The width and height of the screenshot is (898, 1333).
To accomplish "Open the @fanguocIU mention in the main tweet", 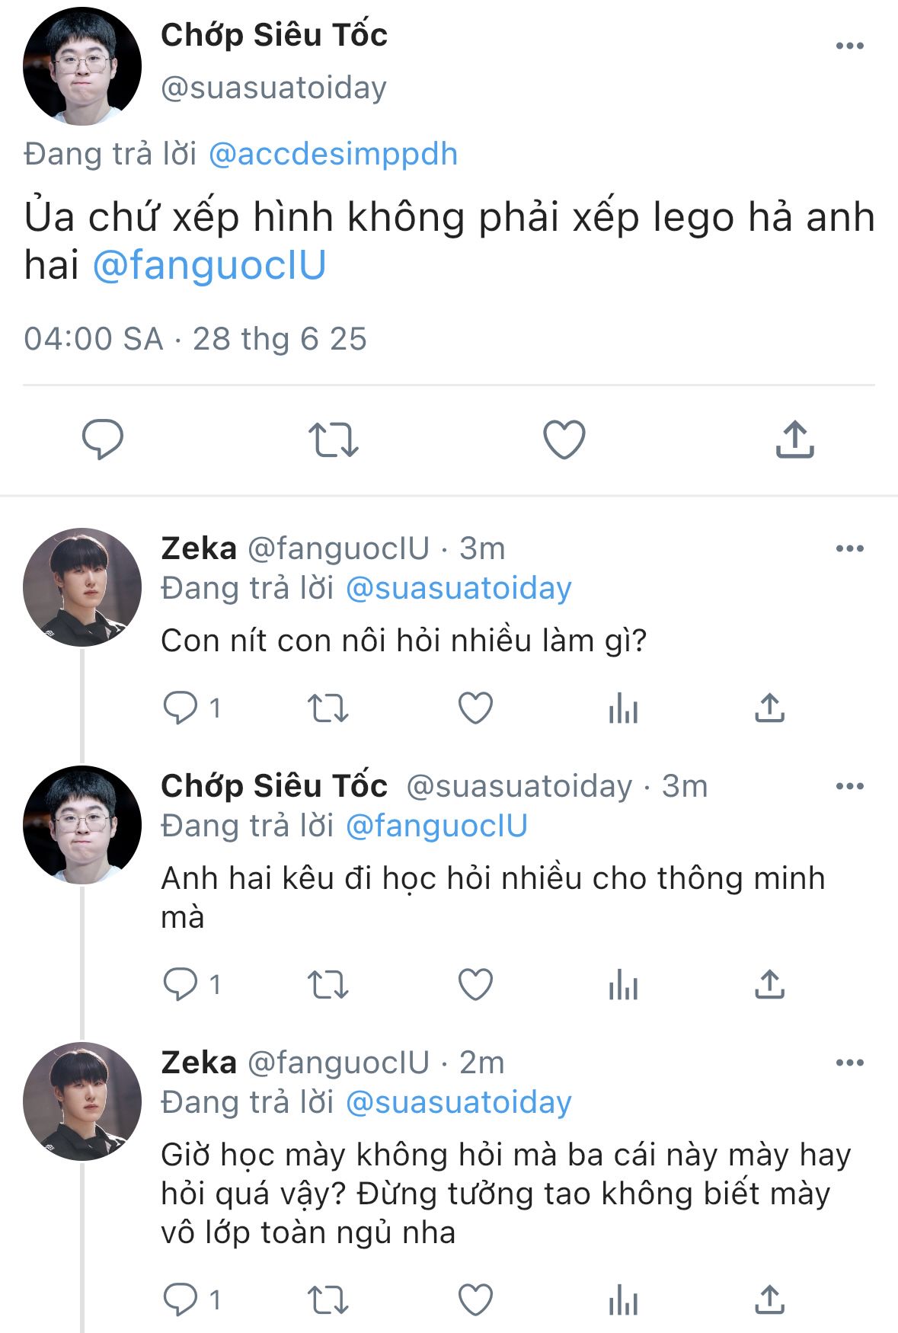I will 209,265.
